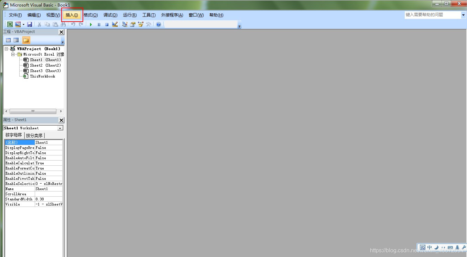This screenshot has width=467, height=257.
Task: Close the 属性 - Sheet1 properties panel
Action: click(x=61, y=120)
